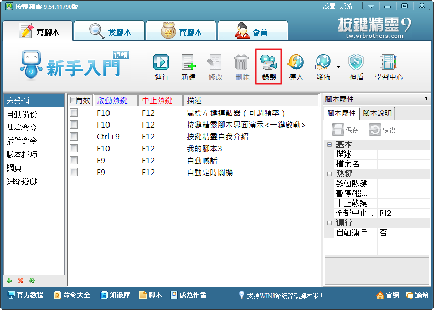Click the green refresh category icon
434x310 pixels.
(x=32, y=281)
